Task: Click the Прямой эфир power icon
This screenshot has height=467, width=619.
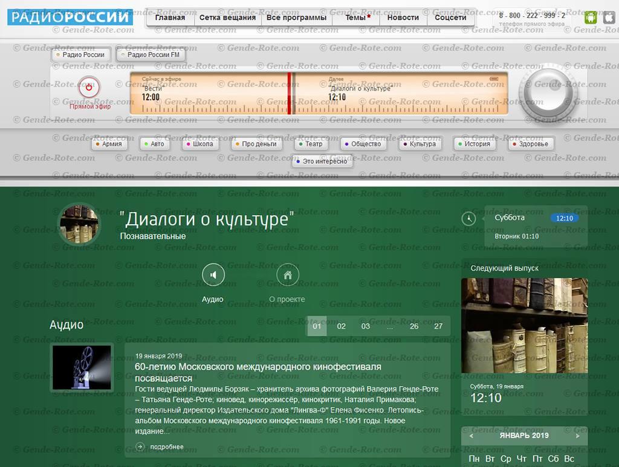Action: 88,86
